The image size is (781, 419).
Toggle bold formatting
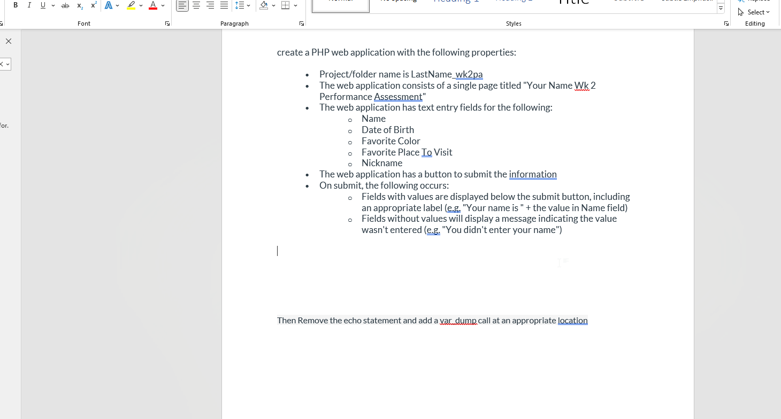pyautogui.click(x=15, y=5)
